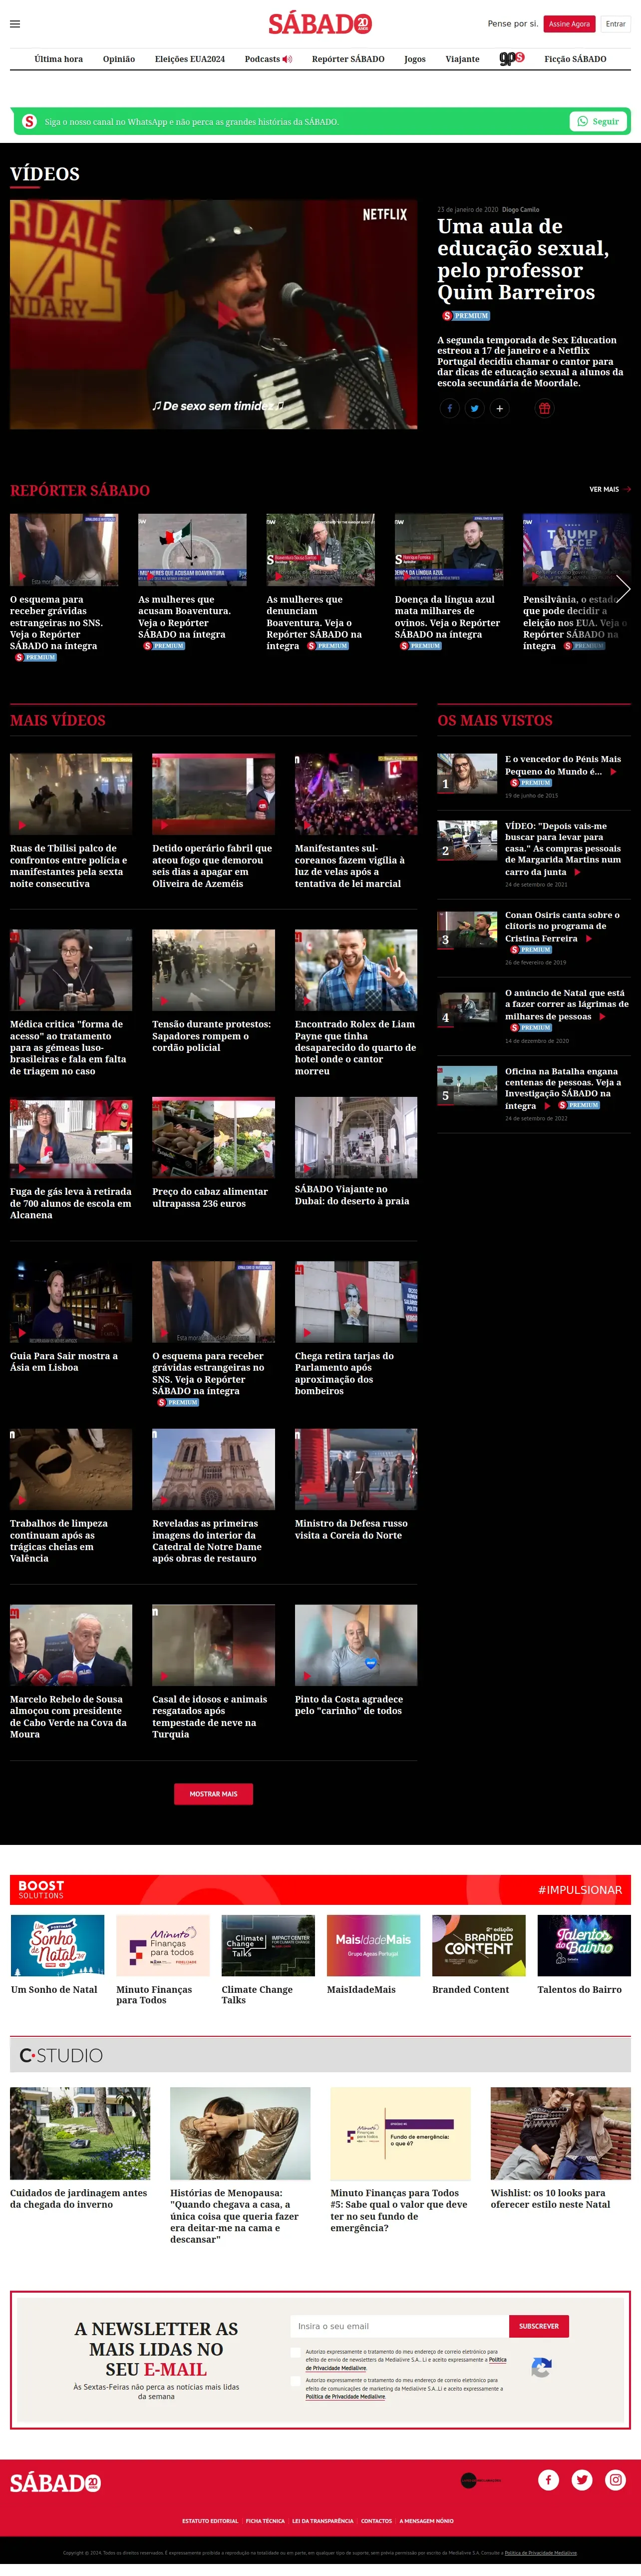Click the VER MAIS link
The height and width of the screenshot is (2576, 641).
(604, 490)
